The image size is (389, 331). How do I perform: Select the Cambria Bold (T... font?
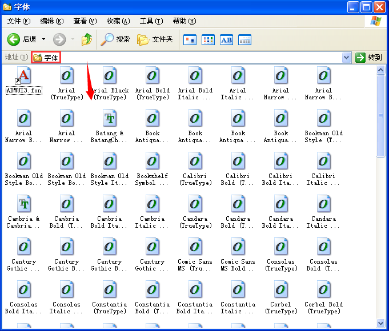point(66,212)
